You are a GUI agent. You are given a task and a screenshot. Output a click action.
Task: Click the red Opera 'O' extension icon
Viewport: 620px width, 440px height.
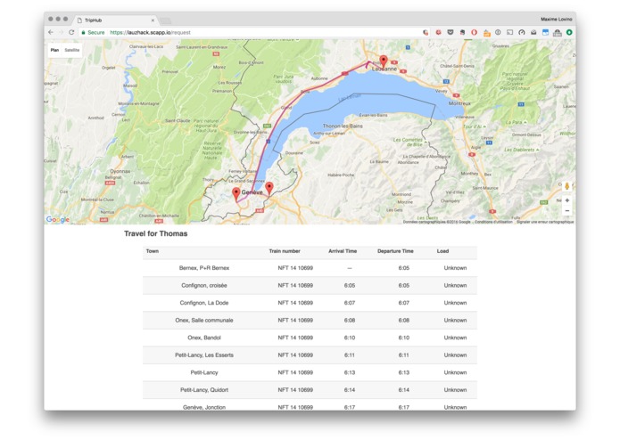click(474, 32)
